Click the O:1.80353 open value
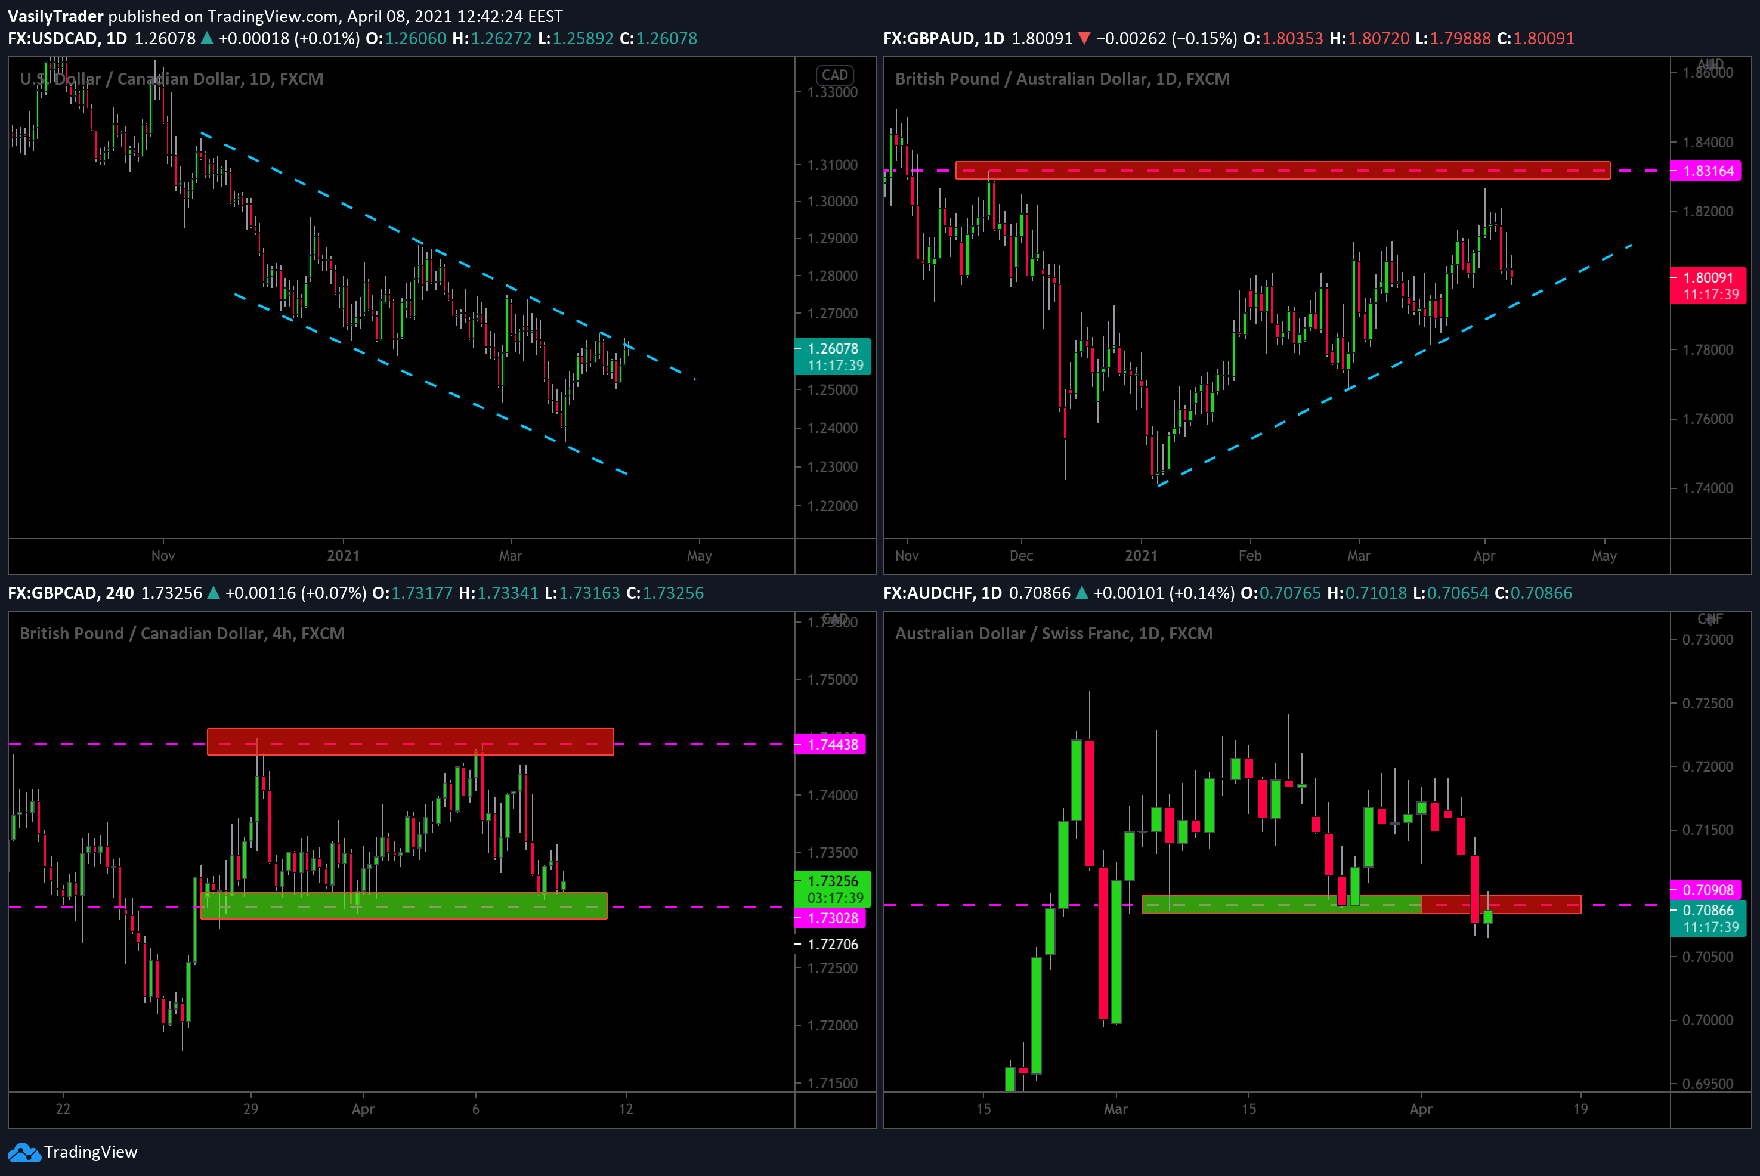 pyautogui.click(x=1283, y=38)
